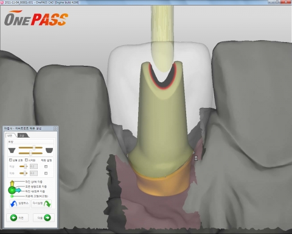Screen dimensions: 292x234
Task: Toggle the first checkbox under the shape sliders
Action: (x=10, y=160)
